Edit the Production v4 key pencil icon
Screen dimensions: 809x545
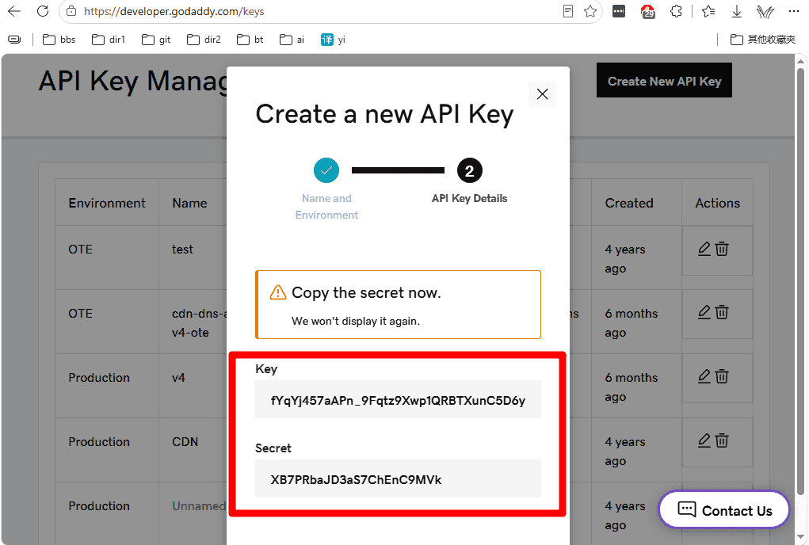click(x=704, y=376)
